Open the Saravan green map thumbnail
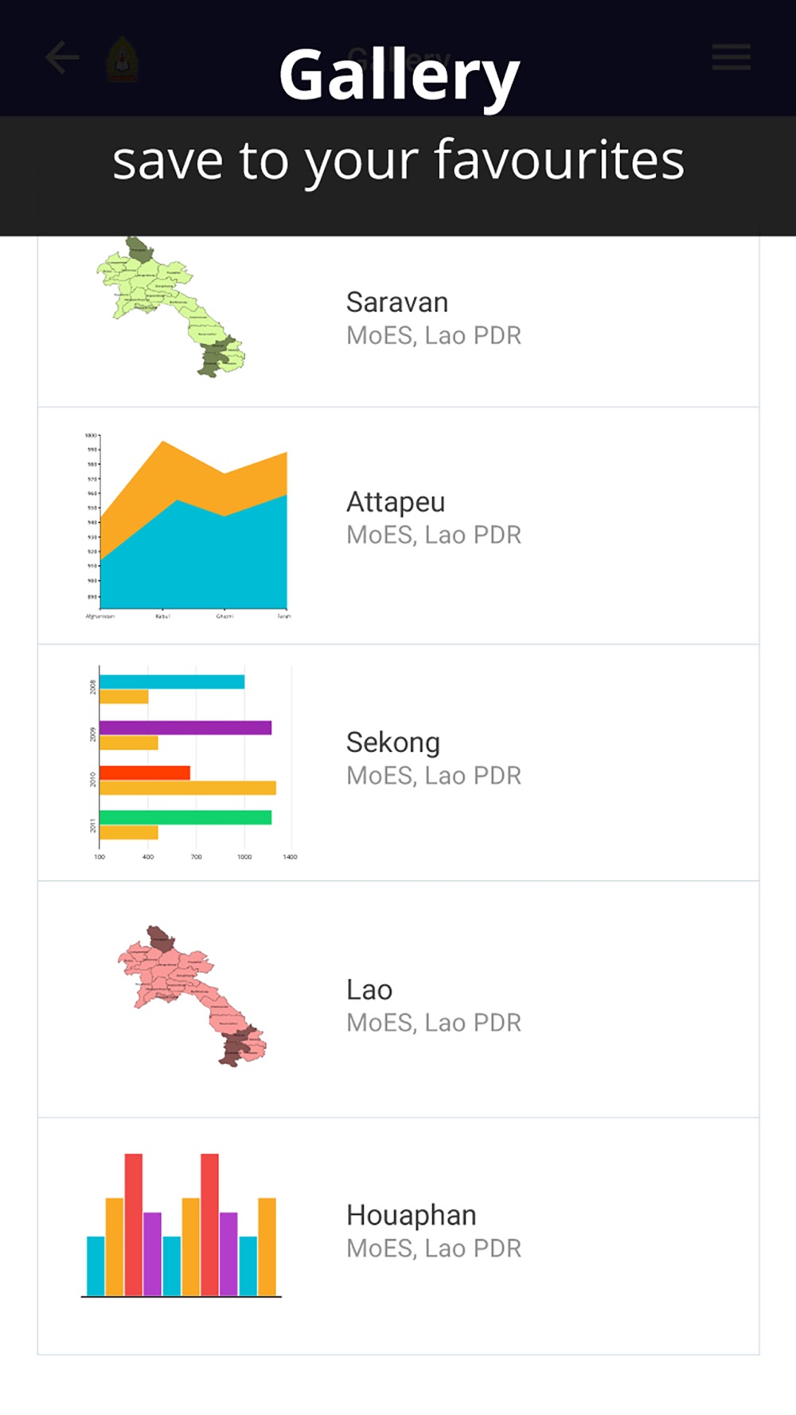This screenshot has height=1415, width=796. [170, 307]
